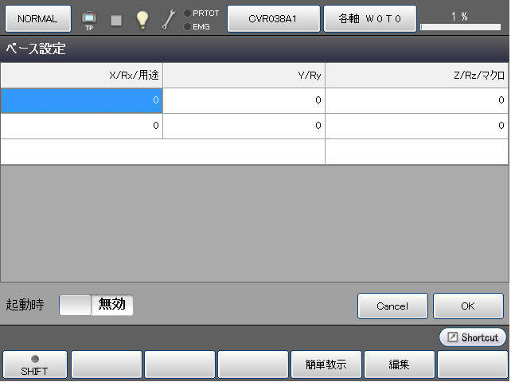Confirm with the OK button
The height and width of the screenshot is (382, 511).
coord(468,306)
